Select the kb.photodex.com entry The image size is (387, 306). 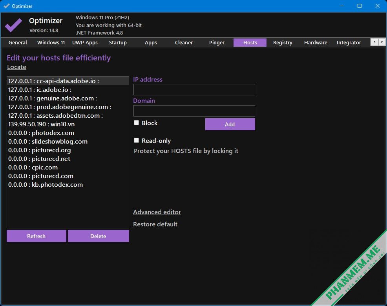pos(68,185)
